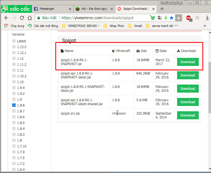Open browser downloads arrow at toolbar end

tap(207, 18)
